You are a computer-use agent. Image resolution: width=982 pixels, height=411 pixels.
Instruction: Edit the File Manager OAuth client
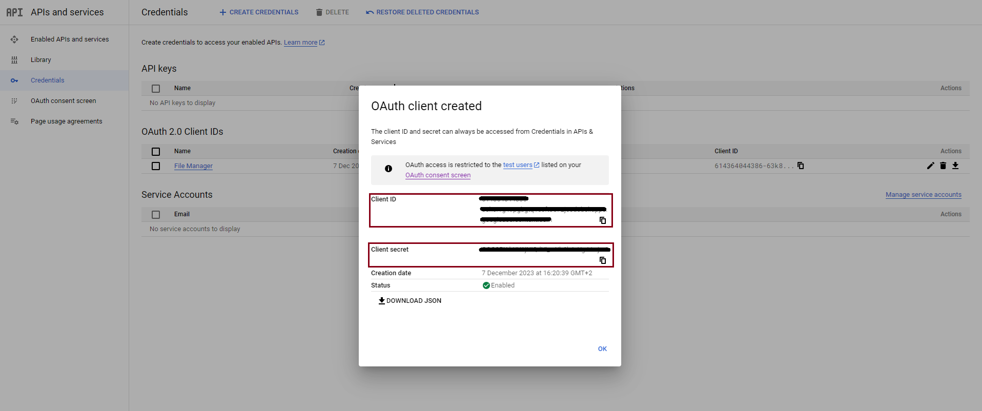931,166
